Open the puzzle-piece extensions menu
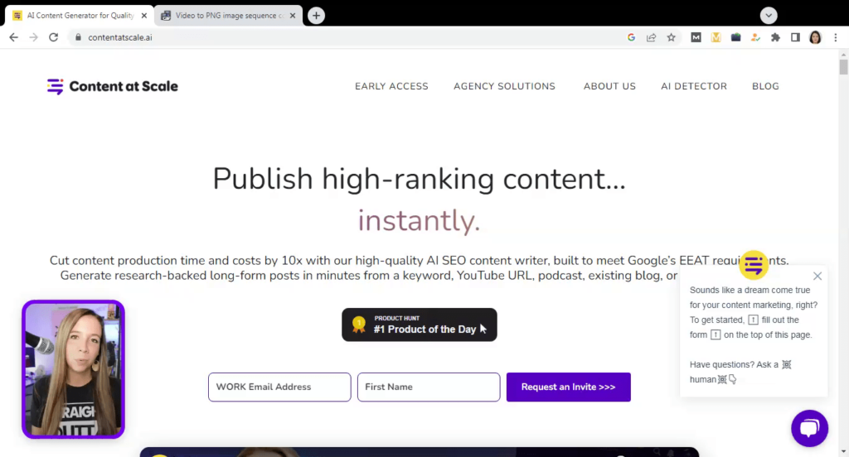 click(775, 37)
